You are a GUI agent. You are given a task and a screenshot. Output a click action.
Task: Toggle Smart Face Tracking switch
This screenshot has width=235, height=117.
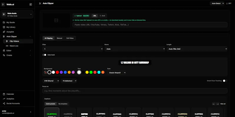point(225,81)
